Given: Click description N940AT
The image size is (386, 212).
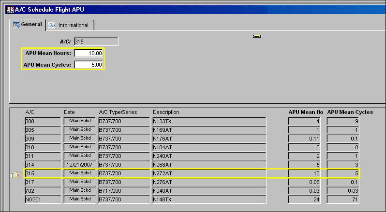Looking at the screenshot, I should coord(209,191).
